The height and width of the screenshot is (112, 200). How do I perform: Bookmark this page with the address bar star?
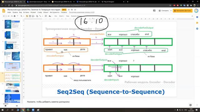[x=170, y=6]
